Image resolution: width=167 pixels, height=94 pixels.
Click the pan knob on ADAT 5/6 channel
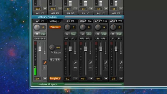click(x=98, y=27)
